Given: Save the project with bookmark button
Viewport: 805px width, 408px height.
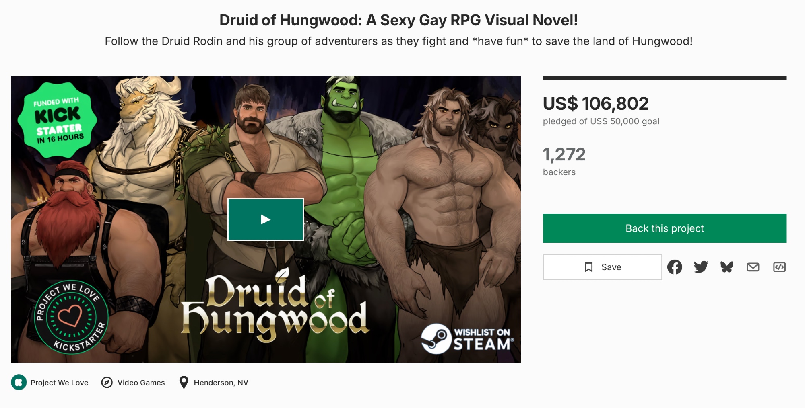Looking at the screenshot, I should click(602, 267).
